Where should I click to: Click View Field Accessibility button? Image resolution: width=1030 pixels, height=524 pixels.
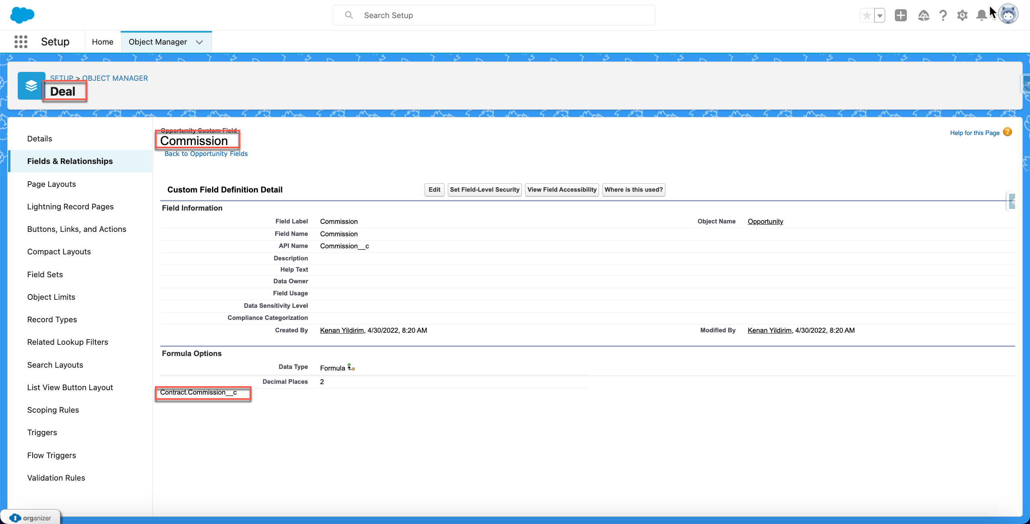point(562,190)
